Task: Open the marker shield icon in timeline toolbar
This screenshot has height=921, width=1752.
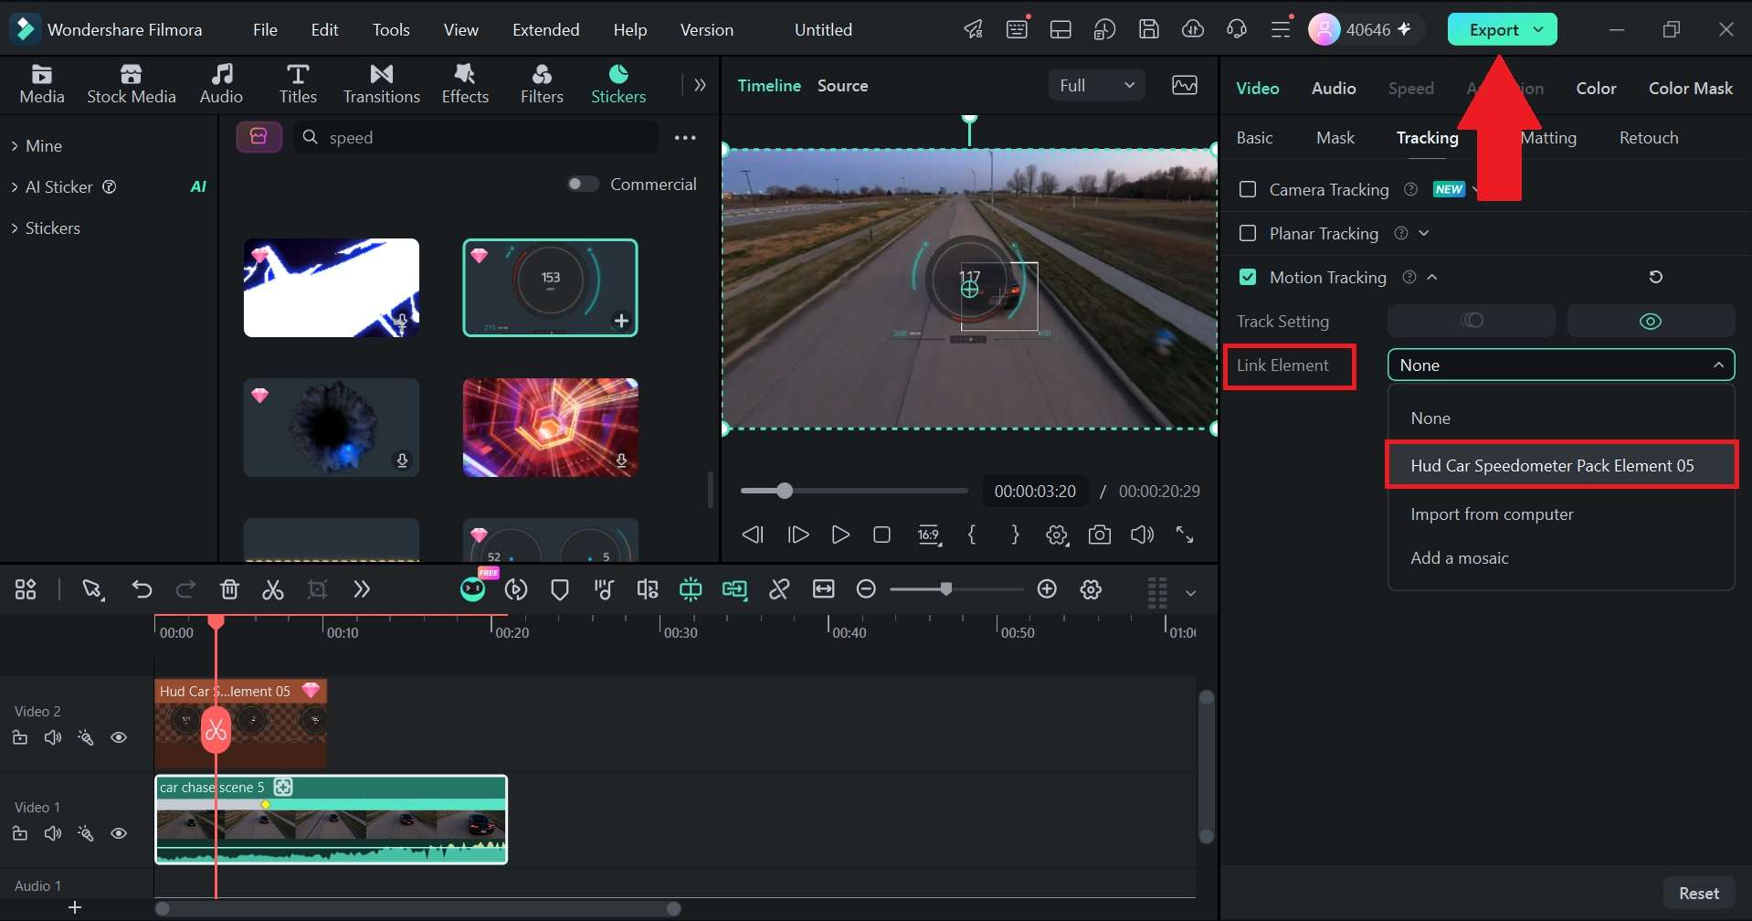Action: [x=560, y=590]
